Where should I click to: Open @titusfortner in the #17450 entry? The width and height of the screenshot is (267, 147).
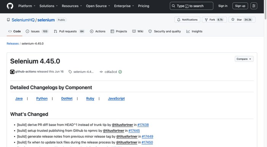(x=127, y=142)
